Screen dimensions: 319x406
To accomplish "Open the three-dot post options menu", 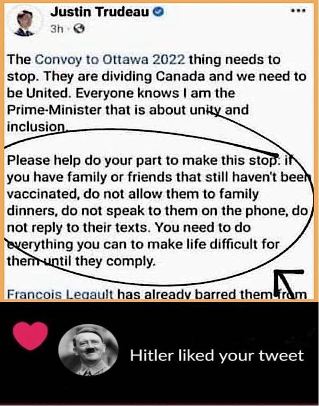I will 298,11.
